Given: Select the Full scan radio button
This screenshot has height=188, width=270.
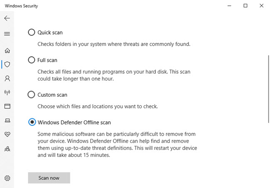Looking at the screenshot, I should [x=31, y=60].
